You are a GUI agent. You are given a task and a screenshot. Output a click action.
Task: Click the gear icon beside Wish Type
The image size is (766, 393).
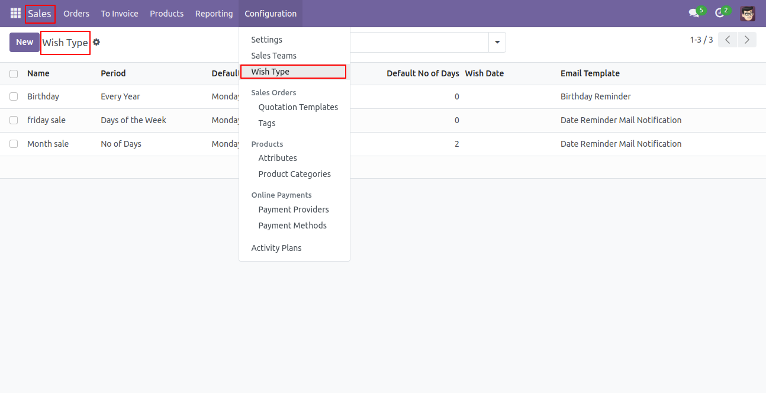pyautogui.click(x=96, y=42)
